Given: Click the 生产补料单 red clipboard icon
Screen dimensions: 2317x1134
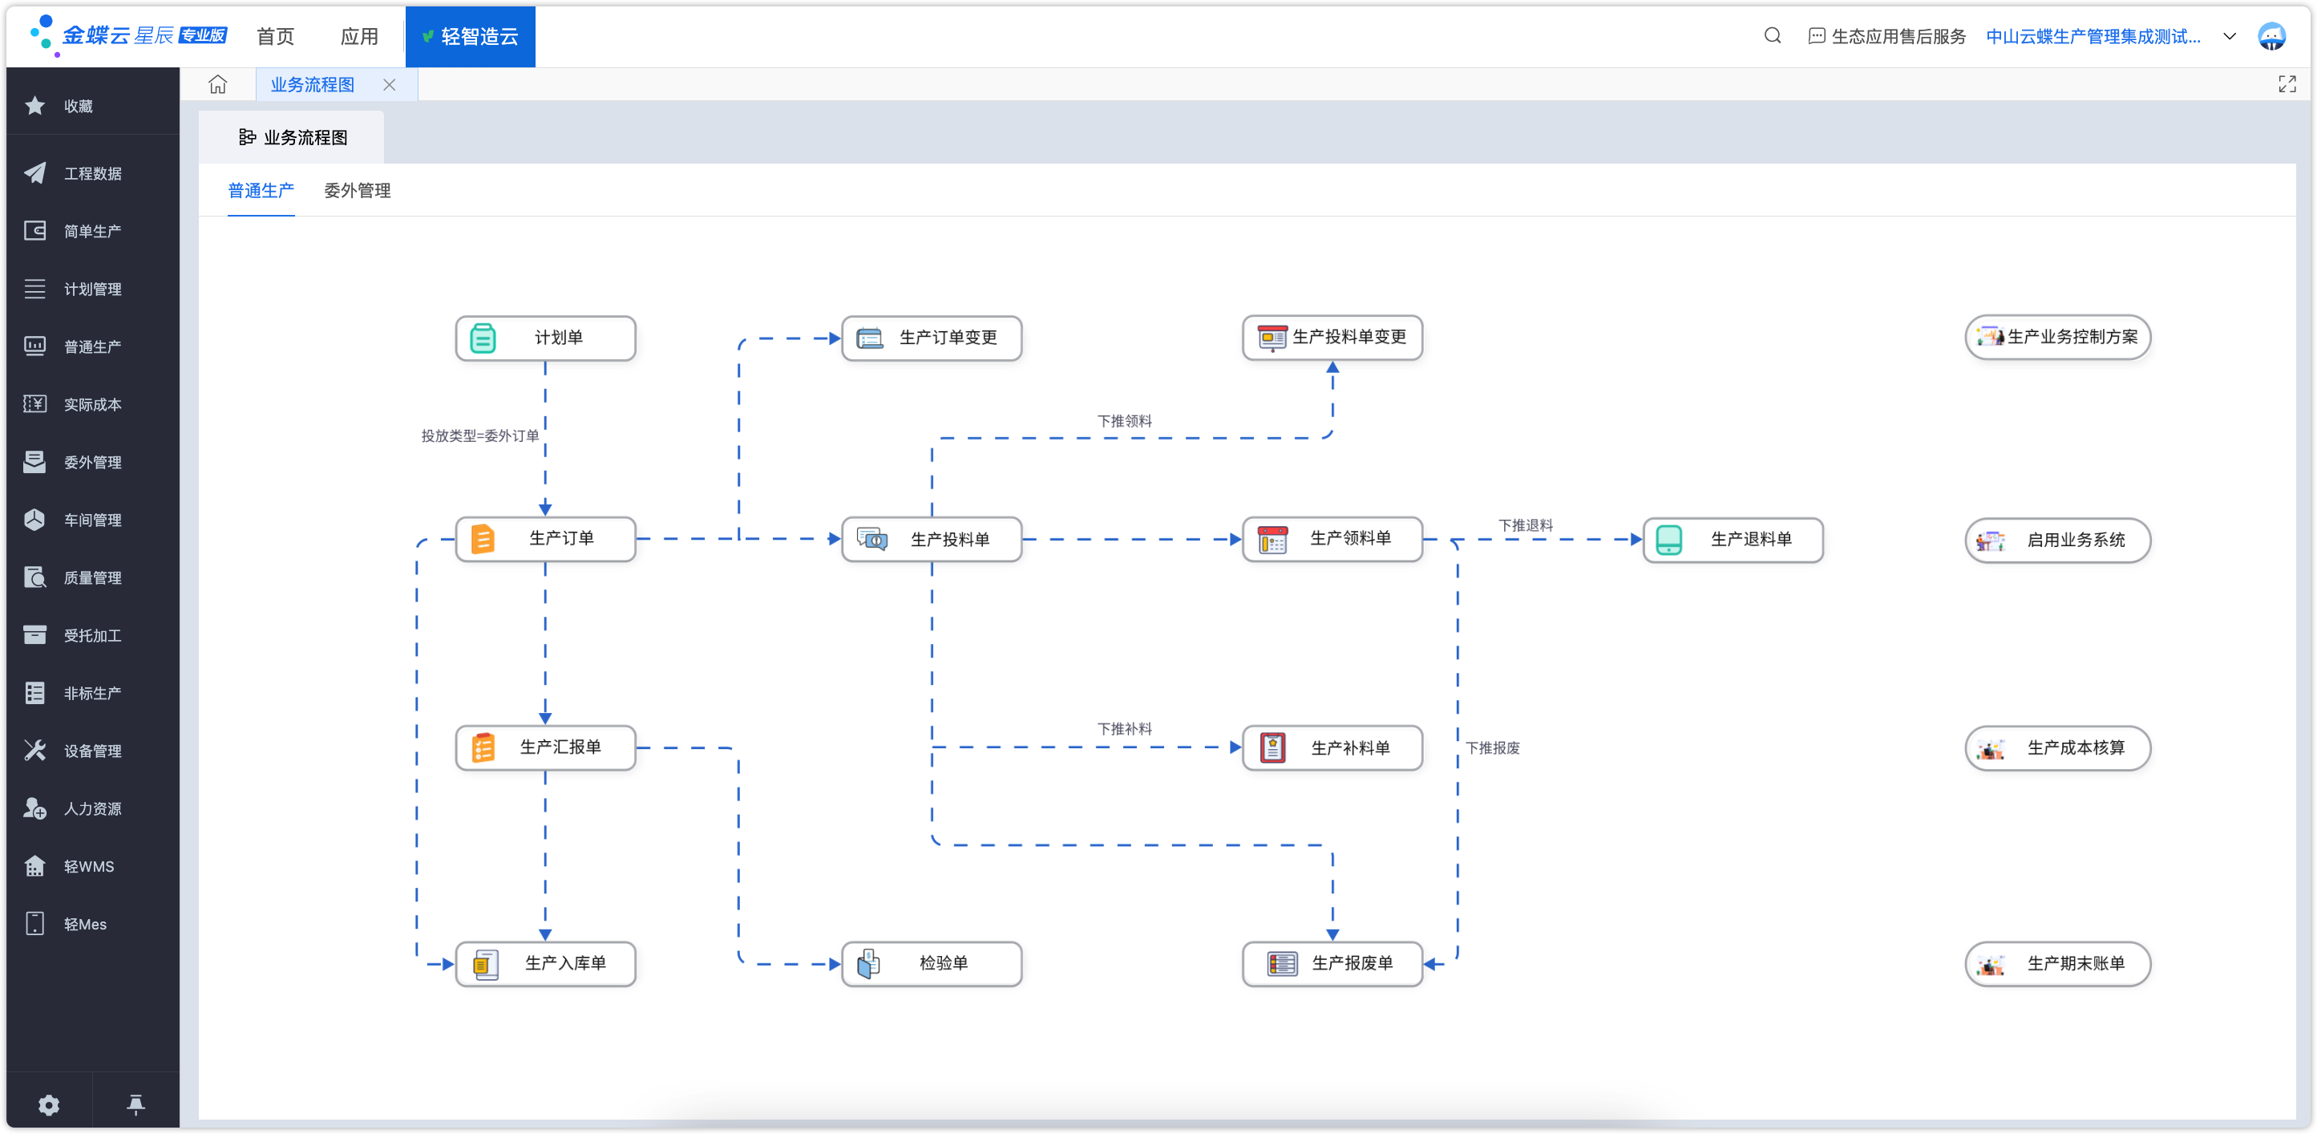Looking at the screenshot, I should [x=1272, y=747].
